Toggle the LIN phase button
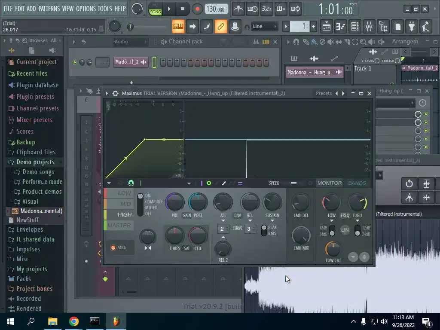This screenshot has height=330, width=440. click(345, 230)
